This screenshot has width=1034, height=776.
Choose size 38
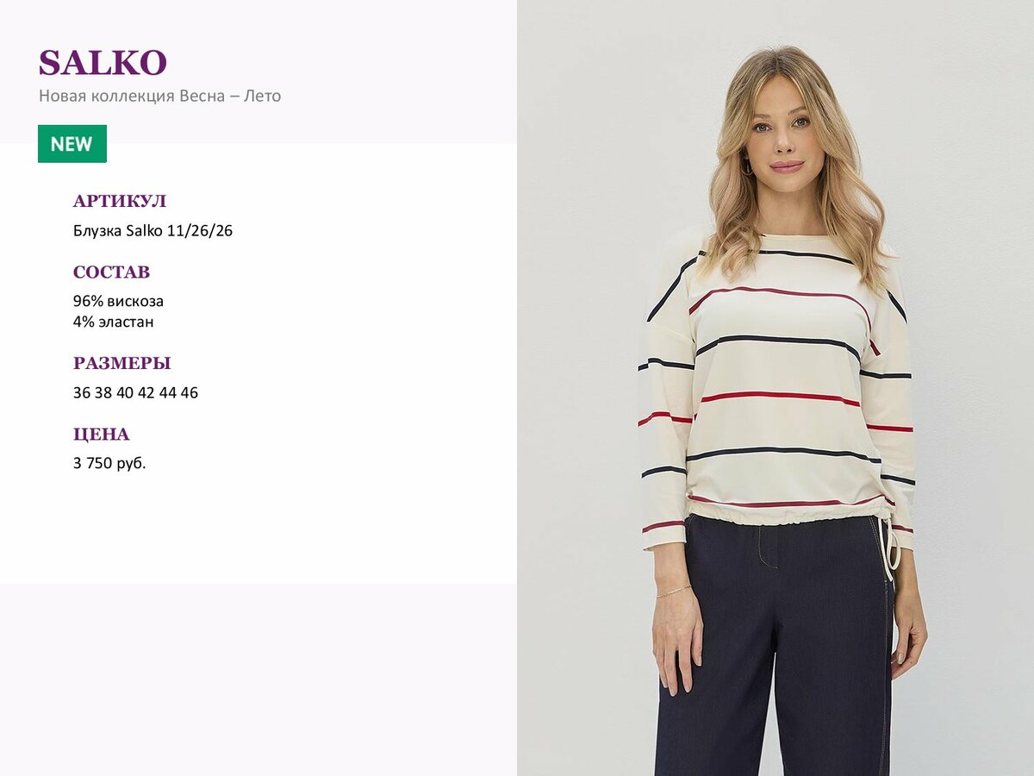(103, 393)
